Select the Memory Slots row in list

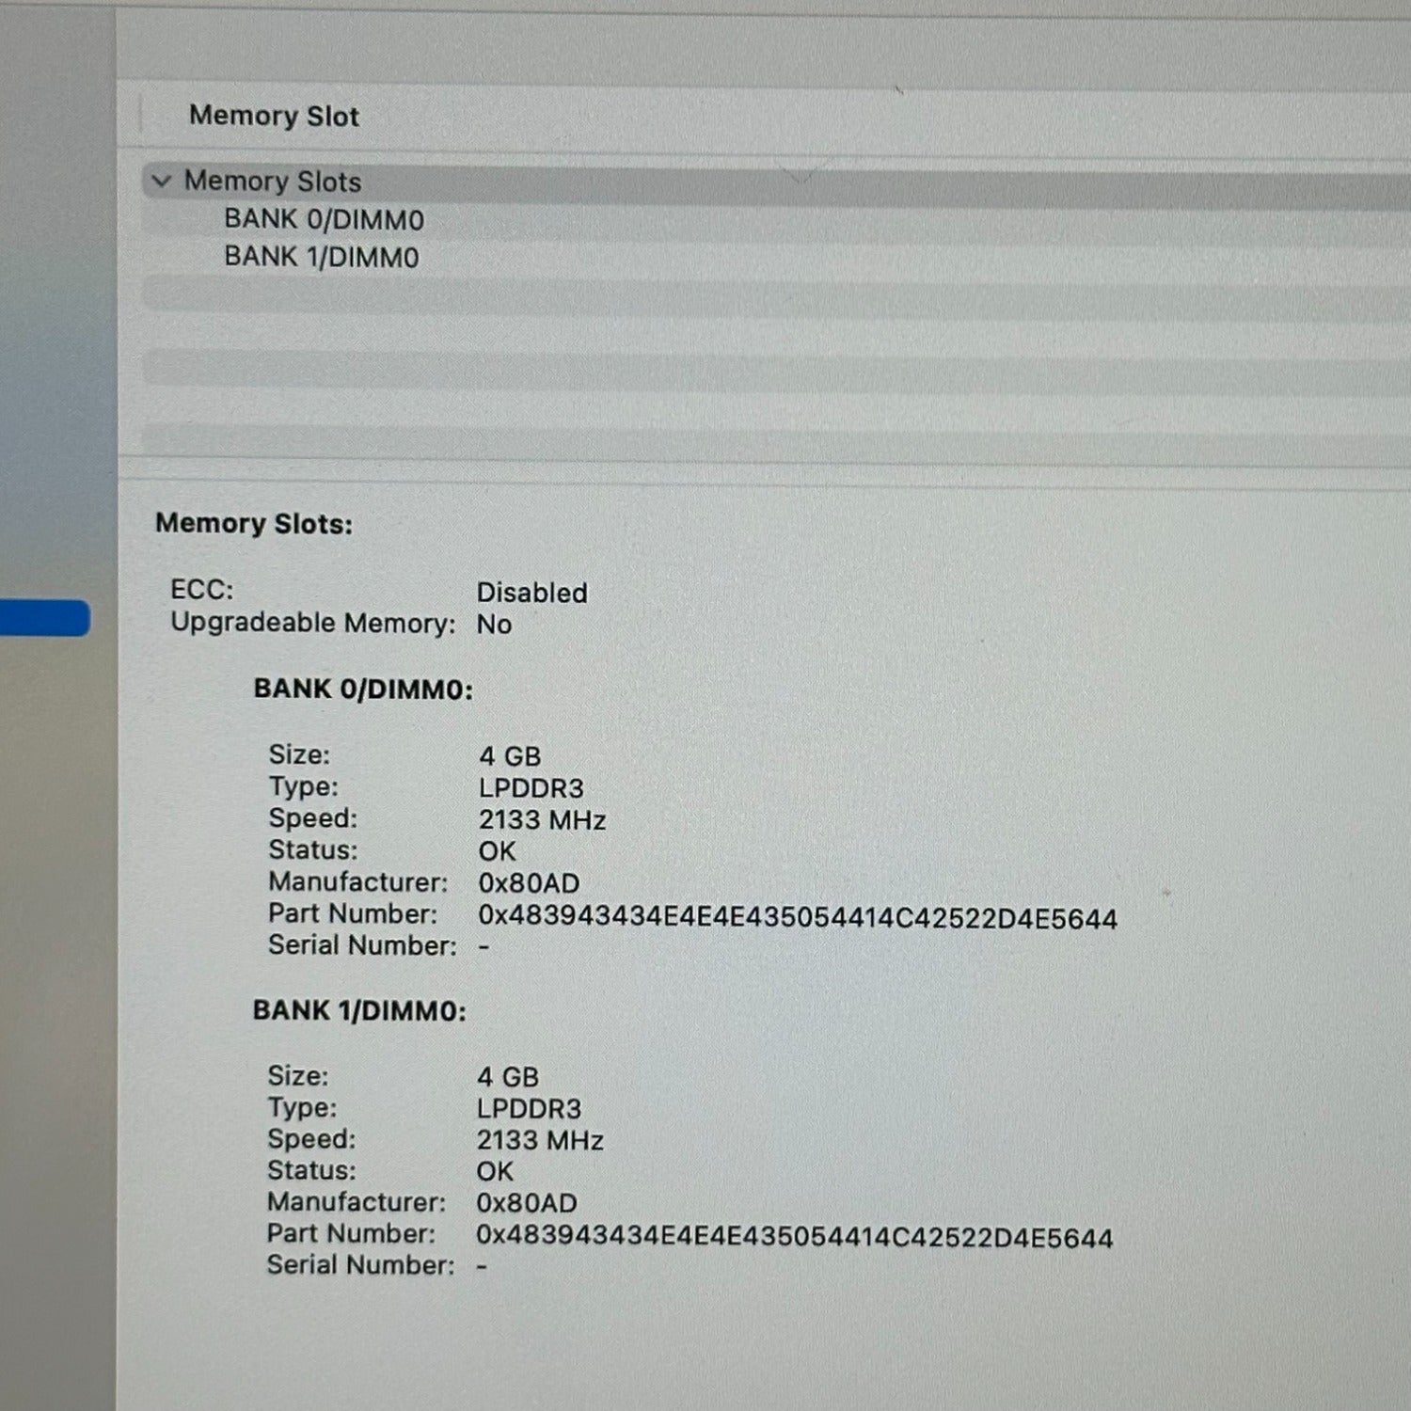(x=273, y=182)
